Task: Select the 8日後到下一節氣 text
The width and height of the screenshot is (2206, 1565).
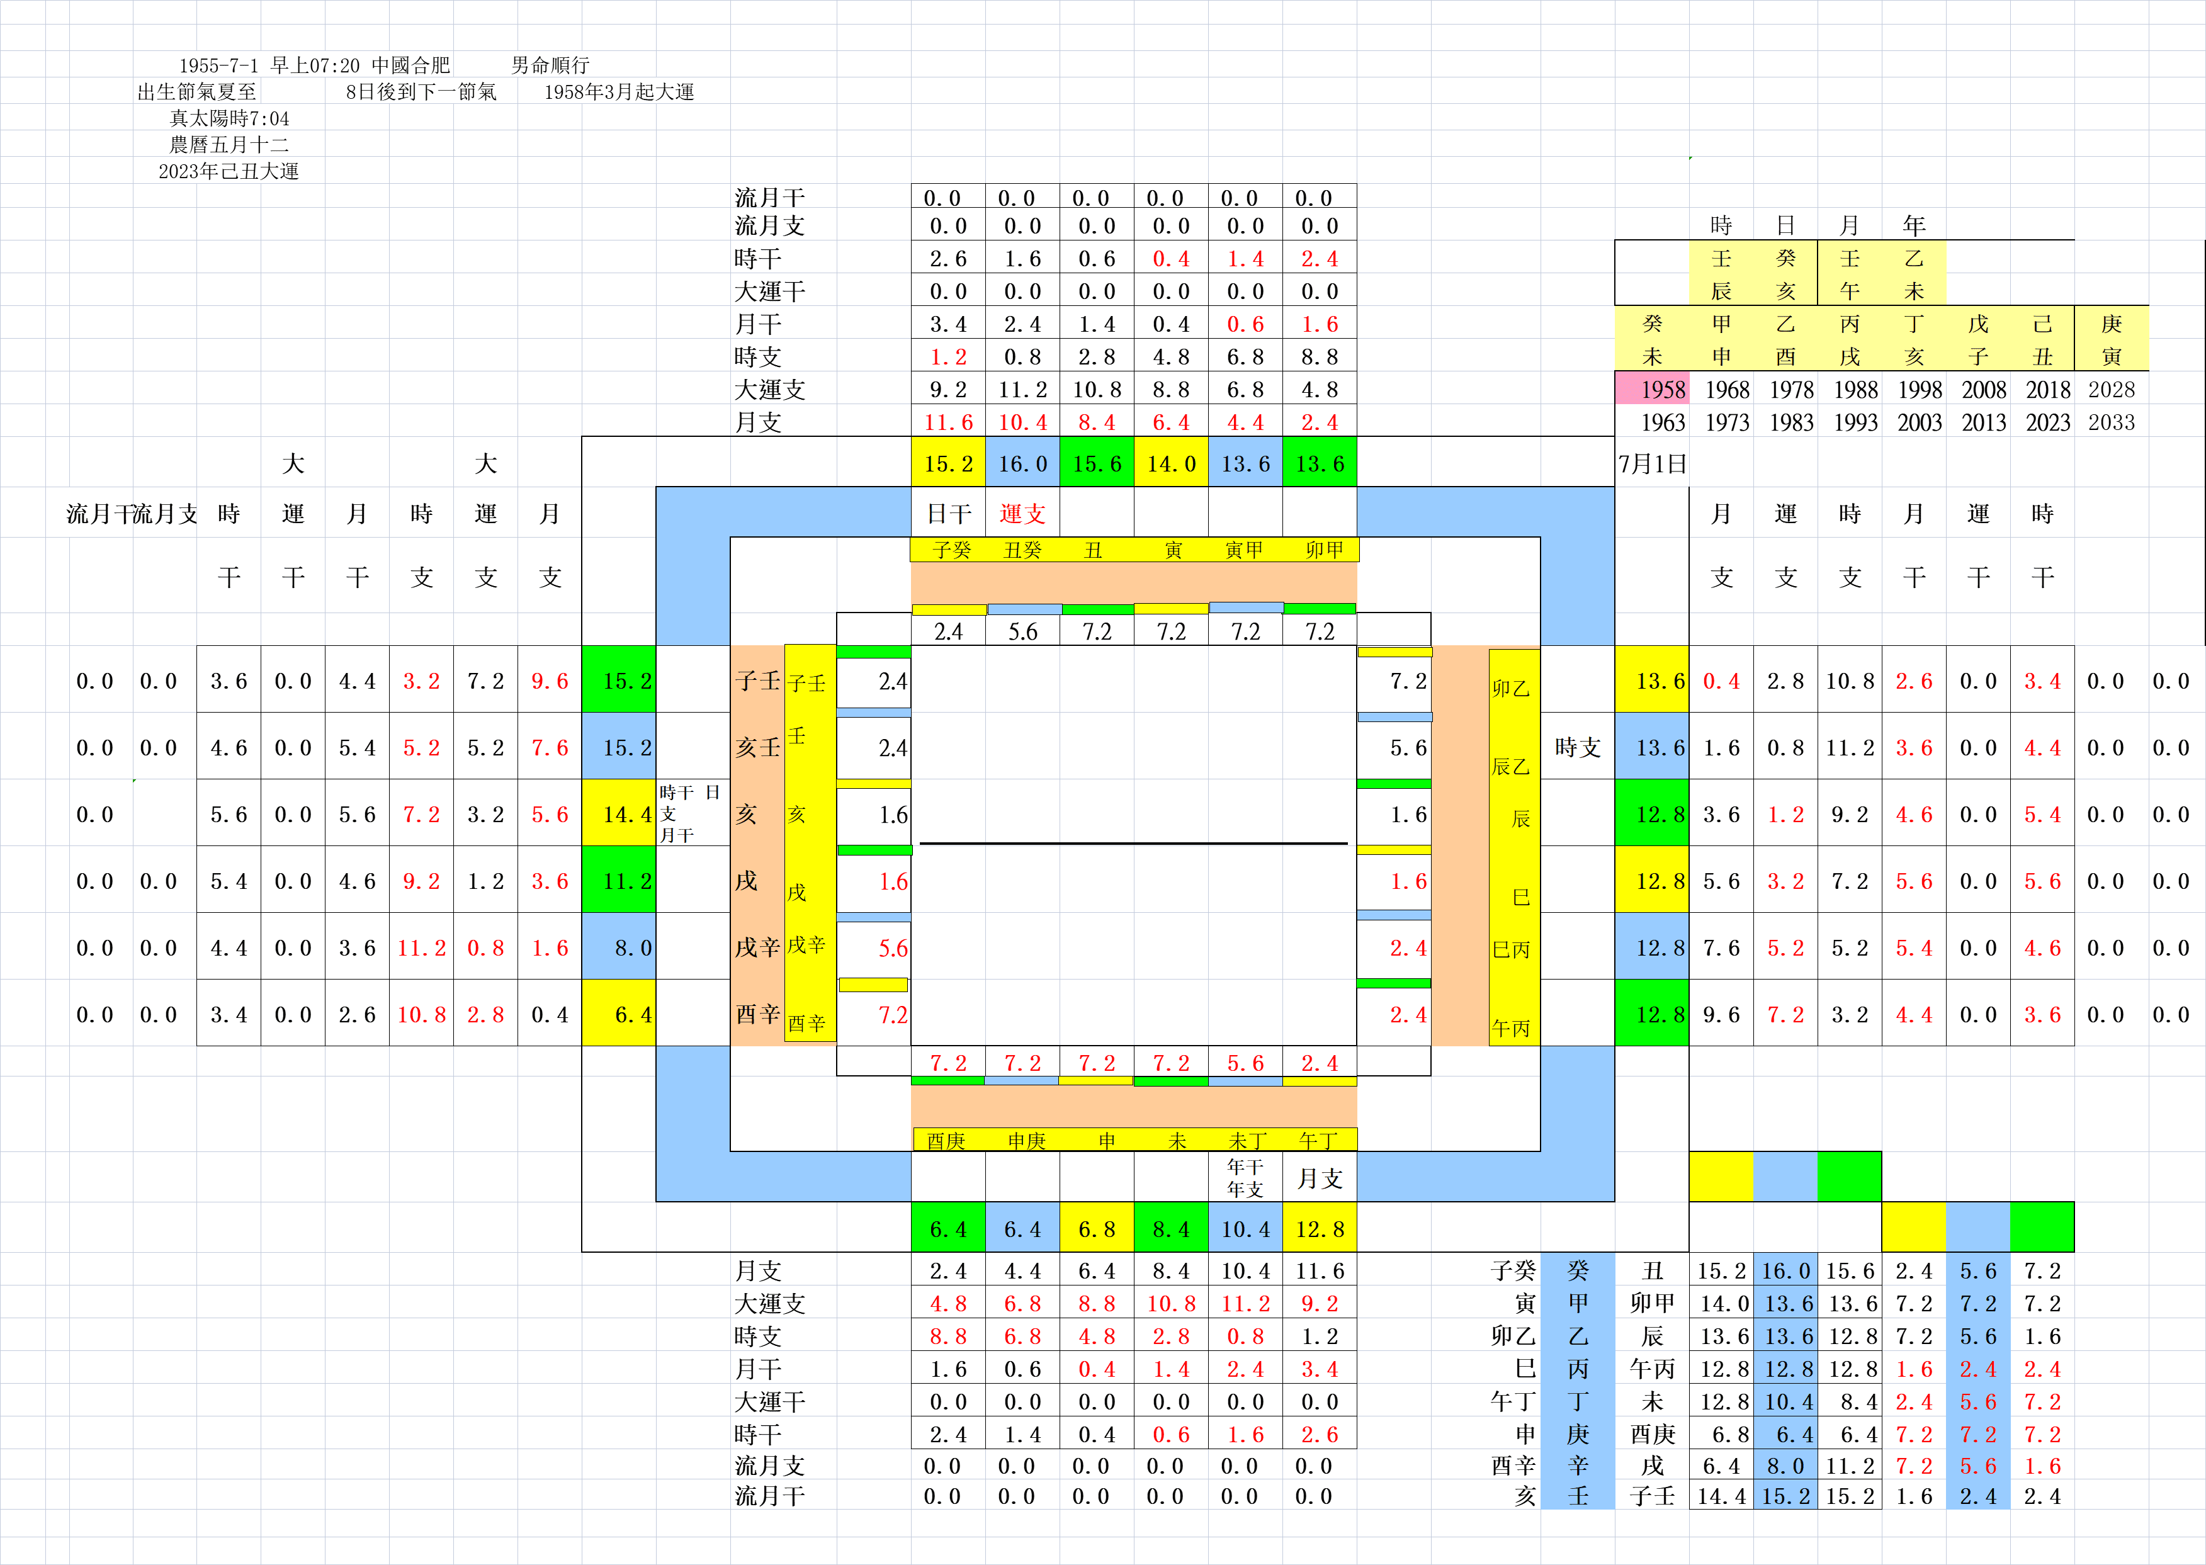Action: 421,91
